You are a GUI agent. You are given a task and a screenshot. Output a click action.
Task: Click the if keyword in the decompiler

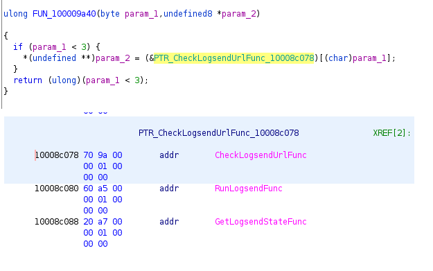(x=18, y=47)
